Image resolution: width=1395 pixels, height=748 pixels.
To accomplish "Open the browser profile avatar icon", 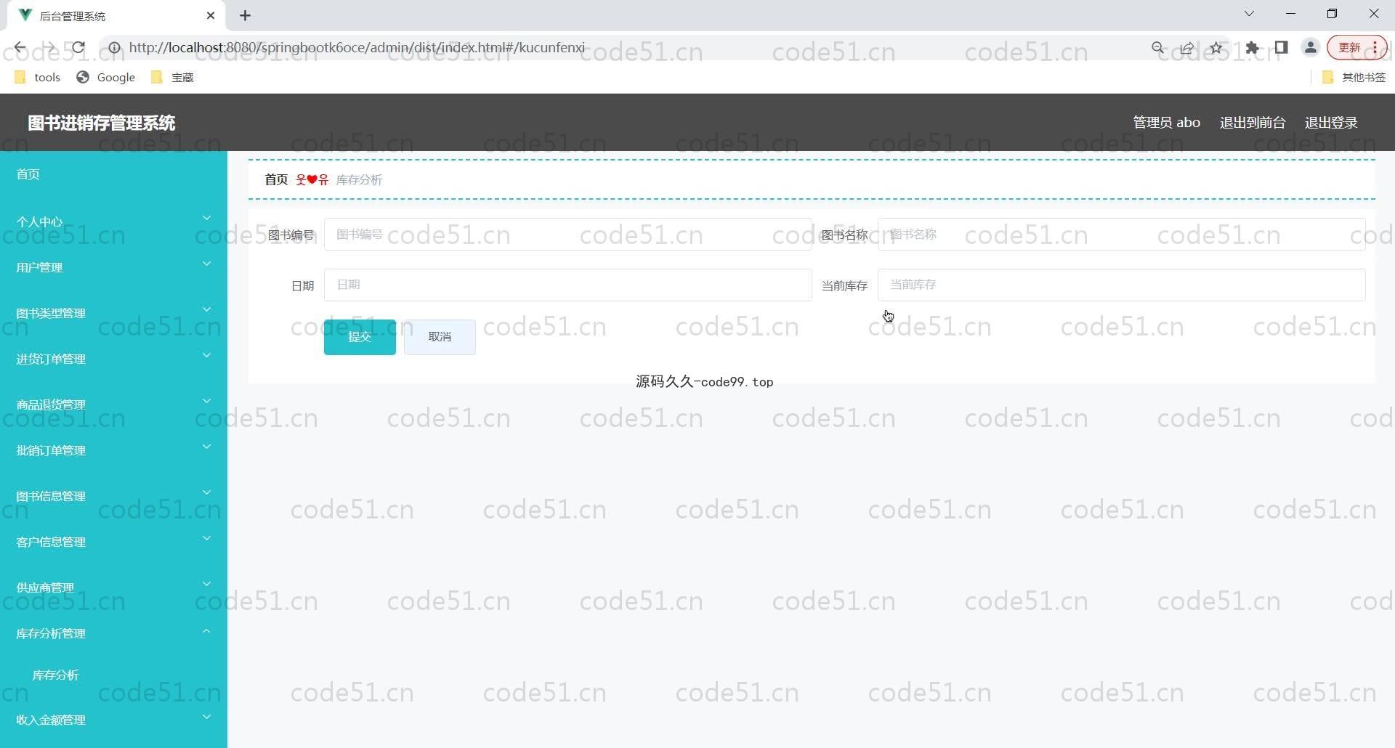I will 1311,48.
